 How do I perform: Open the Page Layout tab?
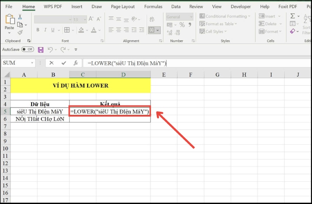(x=123, y=7)
